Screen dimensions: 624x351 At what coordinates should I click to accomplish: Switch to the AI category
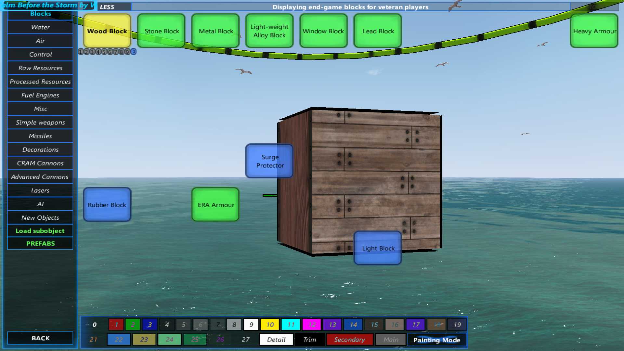tap(40, 204)
